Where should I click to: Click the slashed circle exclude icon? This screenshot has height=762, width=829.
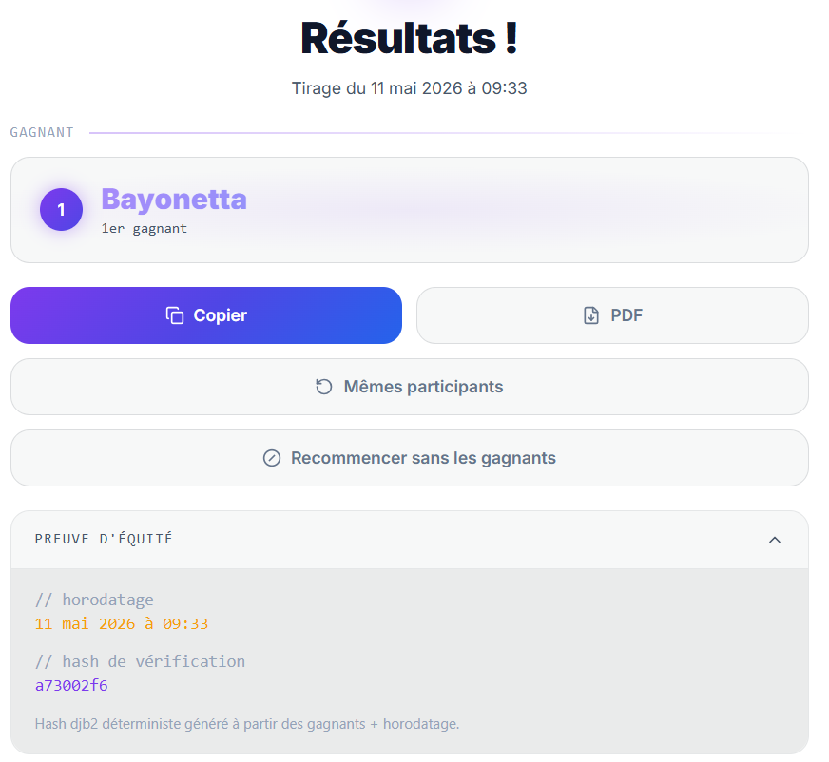pyautogui.click(x=272, y=458)
